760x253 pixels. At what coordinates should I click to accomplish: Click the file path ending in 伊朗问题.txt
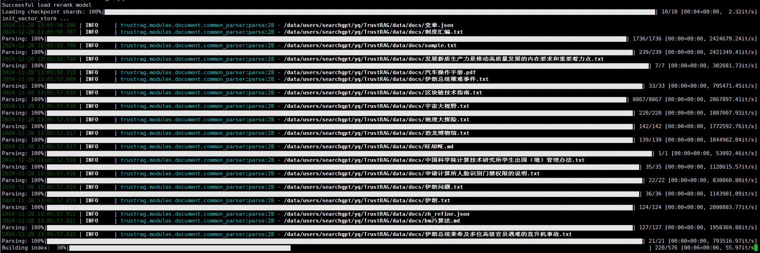click(x=373, y=187)
